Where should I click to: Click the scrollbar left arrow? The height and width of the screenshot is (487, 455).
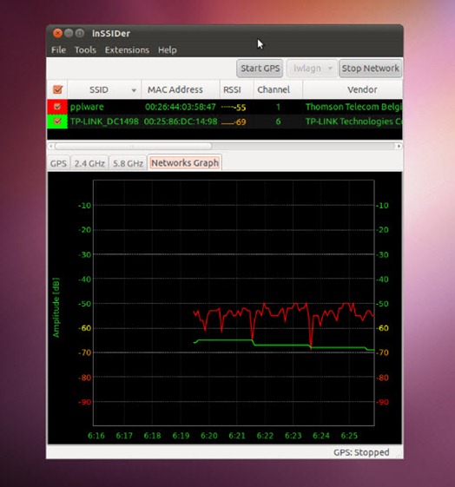tap(51, 146)
